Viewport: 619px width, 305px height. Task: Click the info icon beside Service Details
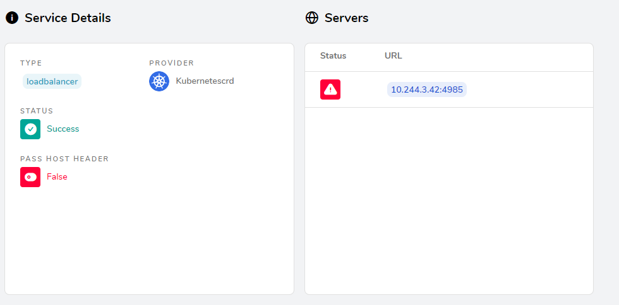click(x=12, y=18)
